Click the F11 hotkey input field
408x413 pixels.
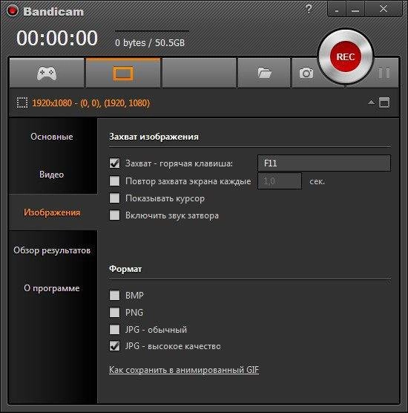point(324,163)
